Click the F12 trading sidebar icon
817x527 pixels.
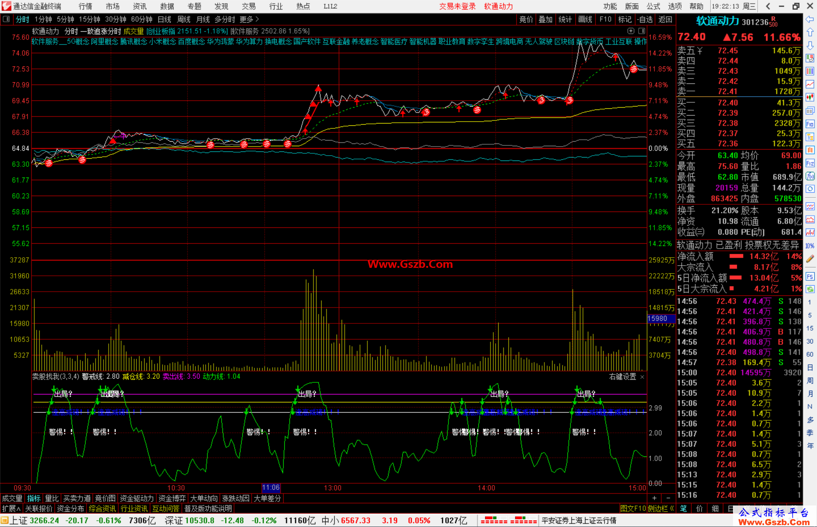pyautogui.click(x=810, y=163)
